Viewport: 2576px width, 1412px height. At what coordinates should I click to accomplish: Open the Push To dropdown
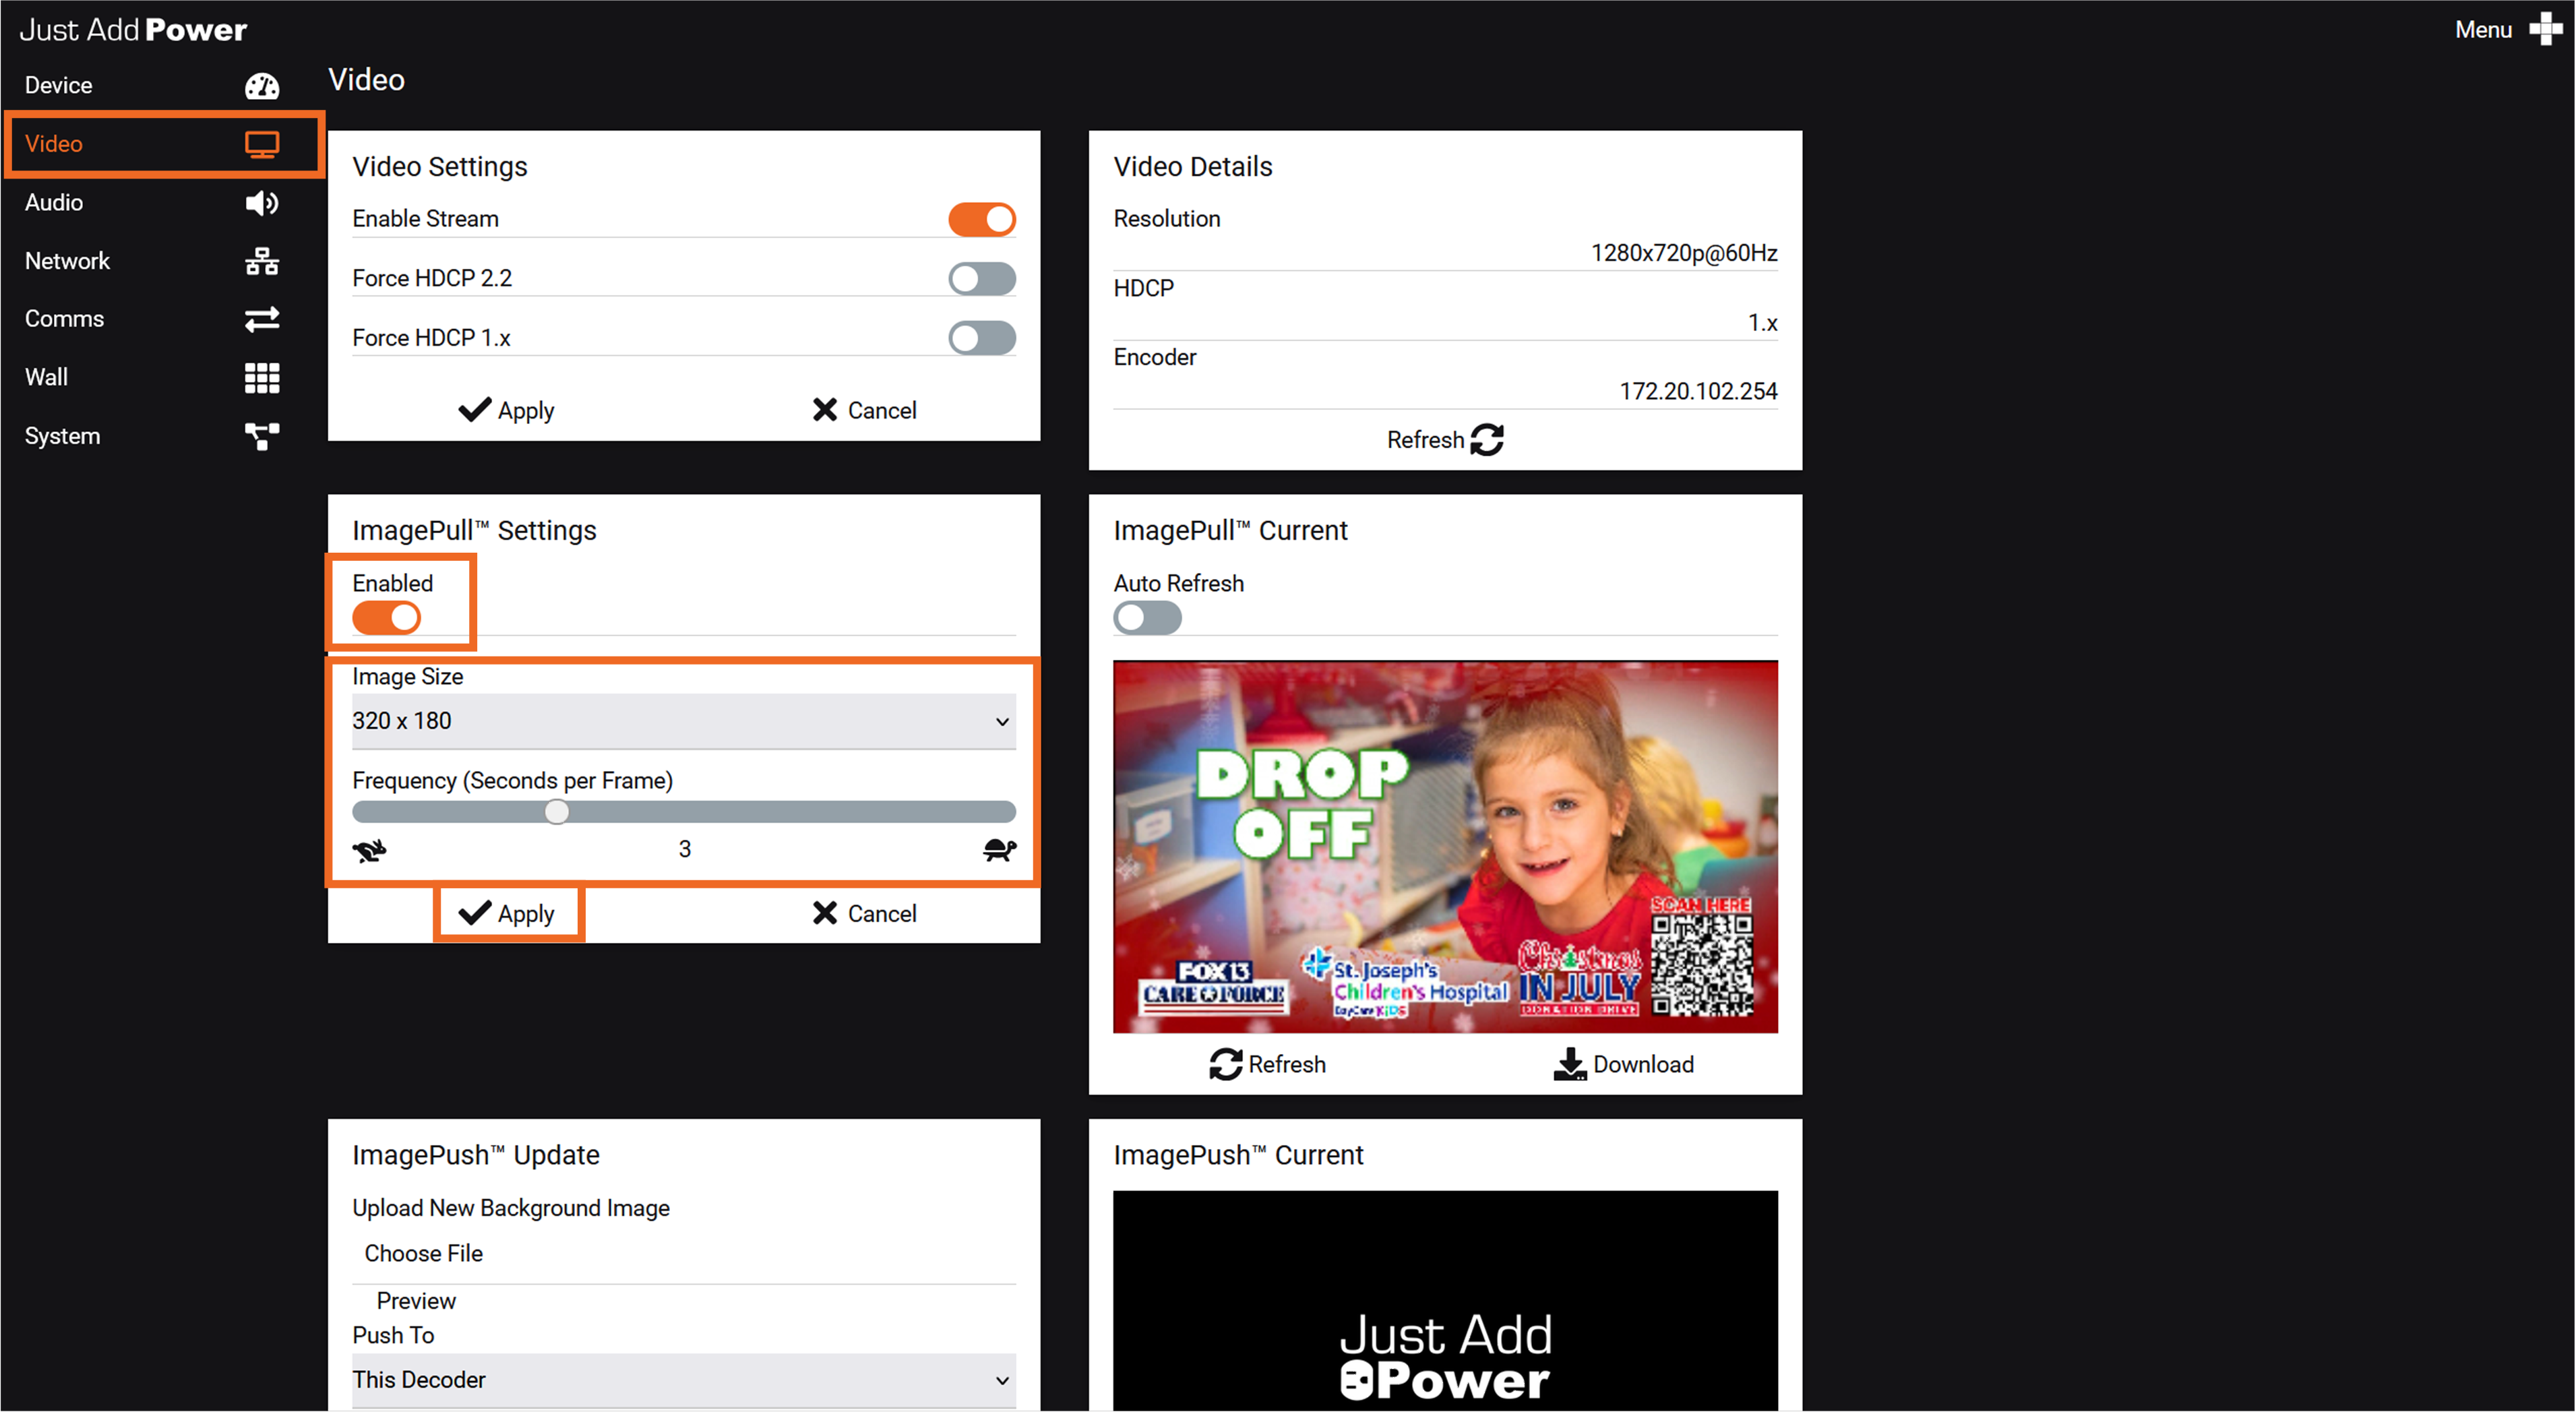pos(684,1380)
